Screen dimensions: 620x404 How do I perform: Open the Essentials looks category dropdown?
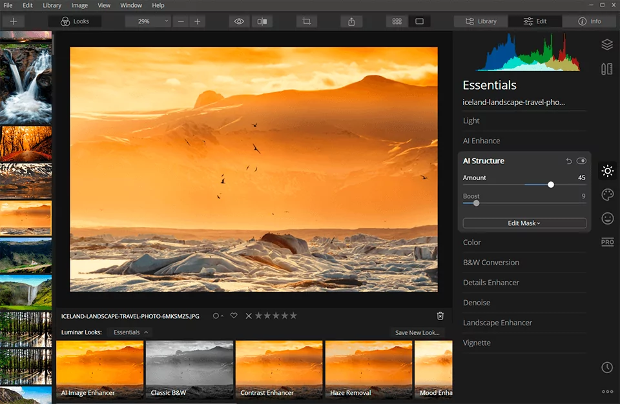(x=130, y=332)
